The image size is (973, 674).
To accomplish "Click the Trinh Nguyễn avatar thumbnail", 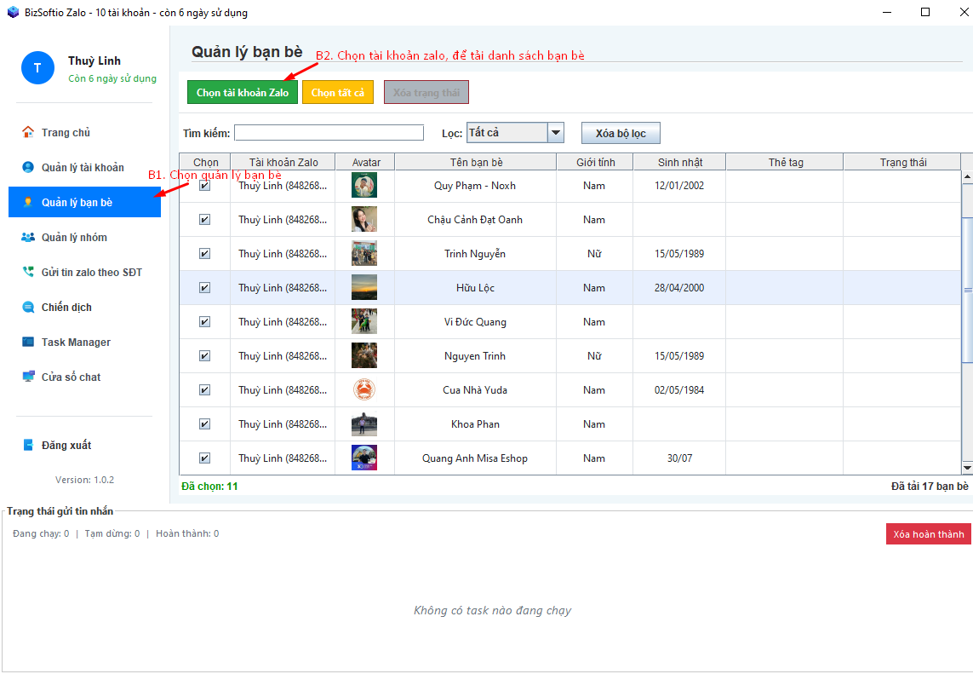I will coord(364,253).
